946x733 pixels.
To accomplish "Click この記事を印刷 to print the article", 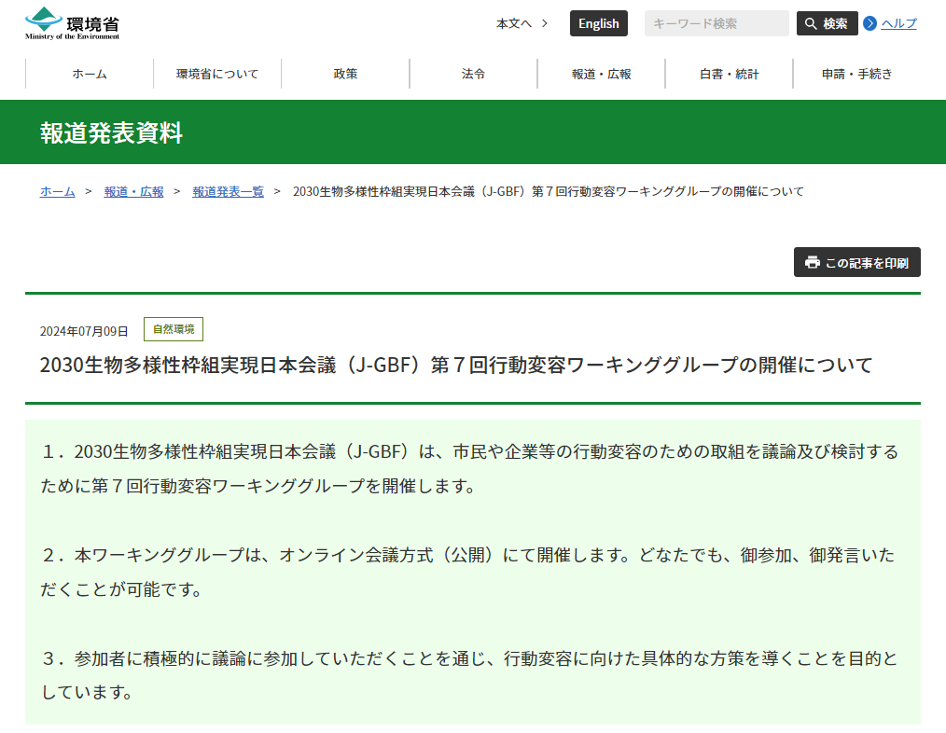I will point(856,262).
